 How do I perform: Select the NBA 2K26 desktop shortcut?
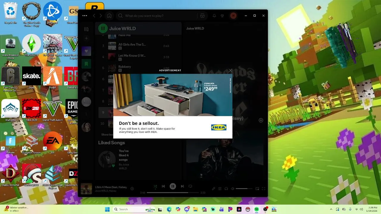click(32, 111)
